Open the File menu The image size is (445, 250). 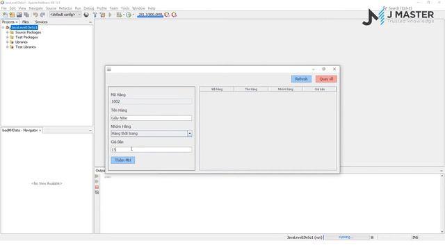(4, 8)
